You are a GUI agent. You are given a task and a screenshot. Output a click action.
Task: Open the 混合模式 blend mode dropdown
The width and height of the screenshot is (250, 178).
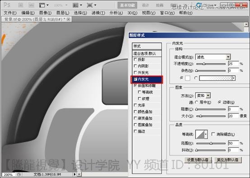pyautogui.click(x=213, y=57)
